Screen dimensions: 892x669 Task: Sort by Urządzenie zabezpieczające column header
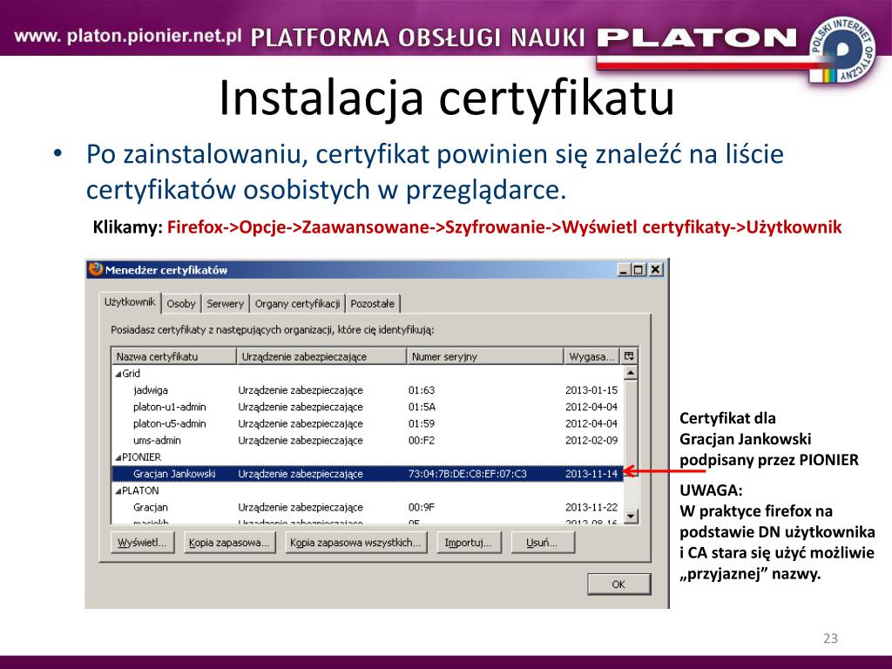[x=321, y=356]
